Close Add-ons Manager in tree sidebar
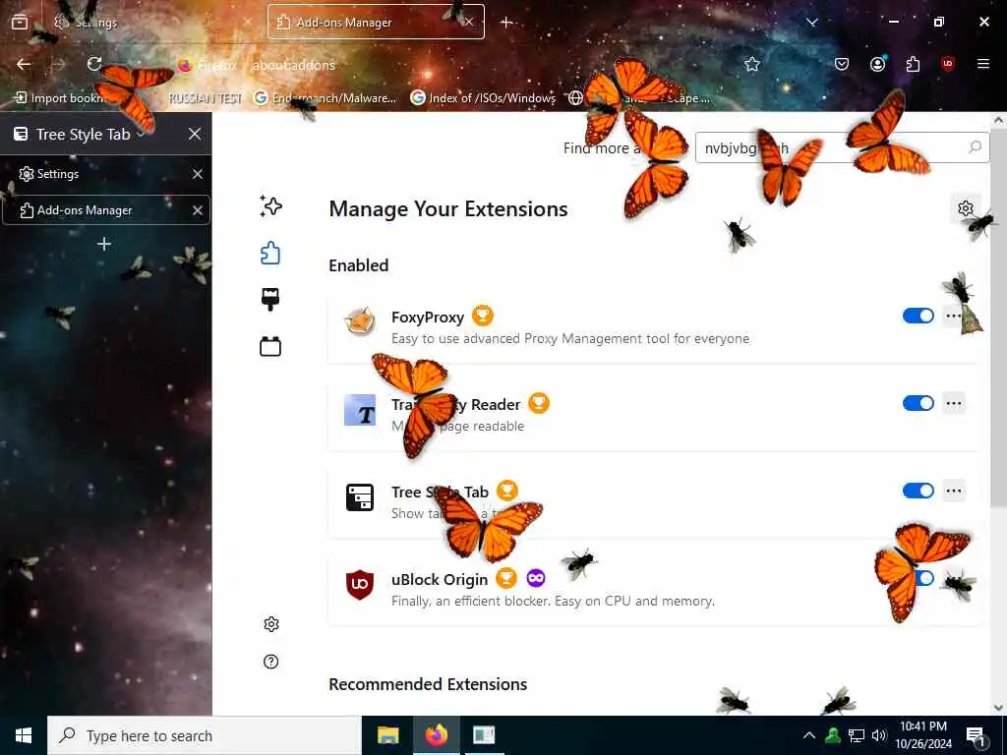Screen dimensions: 1007x755 [197, 210]
